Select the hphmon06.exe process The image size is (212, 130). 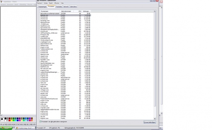click(x=65, y=22)
